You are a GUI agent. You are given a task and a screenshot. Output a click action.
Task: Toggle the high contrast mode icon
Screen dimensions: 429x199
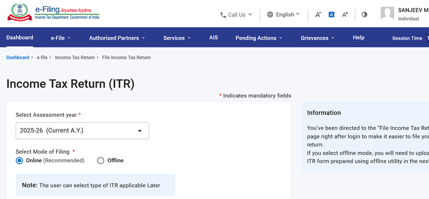click(x=365, y=15)
